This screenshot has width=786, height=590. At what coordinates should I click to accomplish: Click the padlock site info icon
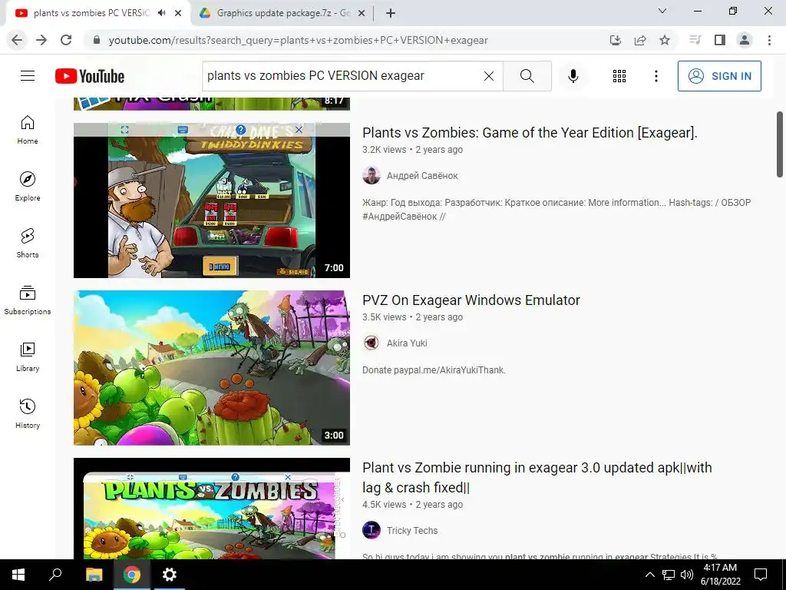pyautogui.click(x=97, y=40)
